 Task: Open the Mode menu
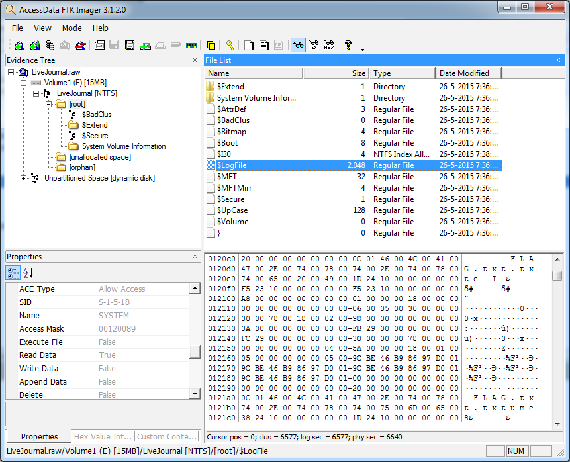(71, 28)
